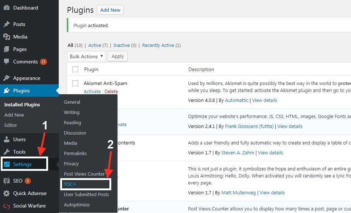This screenshot has width=351, height=213.
Task: Click the Posts pushpin icon
Action: point(7,24)
